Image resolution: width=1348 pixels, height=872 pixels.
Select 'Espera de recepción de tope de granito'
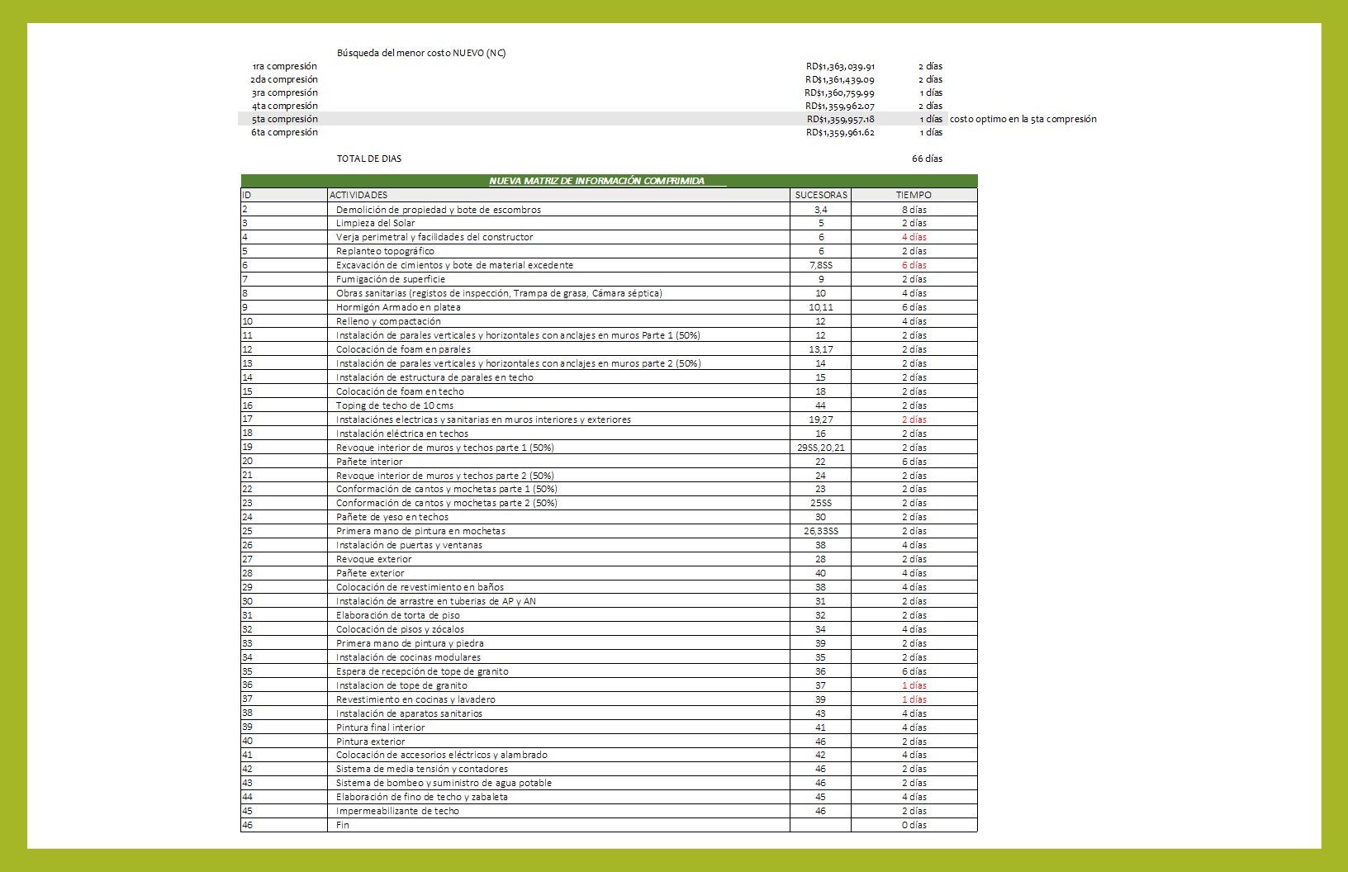(x=558, y=671)
